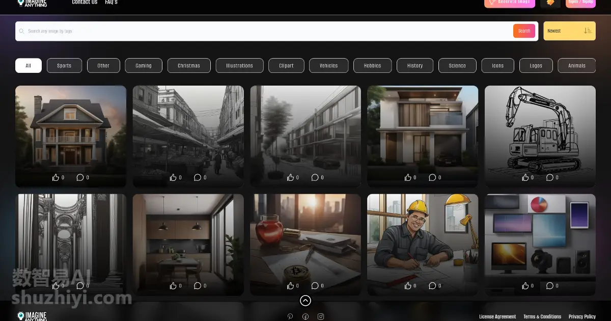The width and height of the screenshot is (611, 321).
Task: Comment on the modern white villa image
Action: (x=432, y=177)
